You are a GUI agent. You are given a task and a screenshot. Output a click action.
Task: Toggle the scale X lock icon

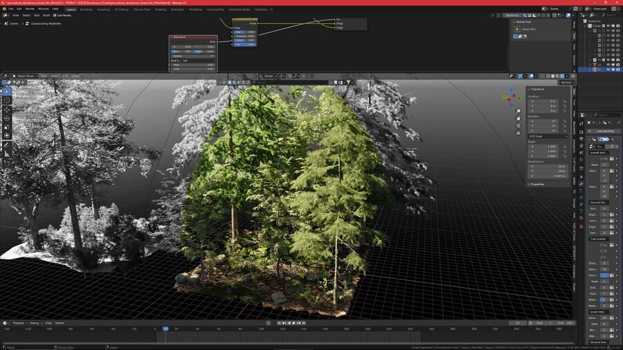(565, 147)
